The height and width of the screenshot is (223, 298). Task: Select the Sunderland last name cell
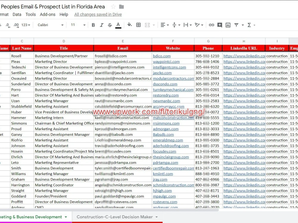[x=22, y=84]
